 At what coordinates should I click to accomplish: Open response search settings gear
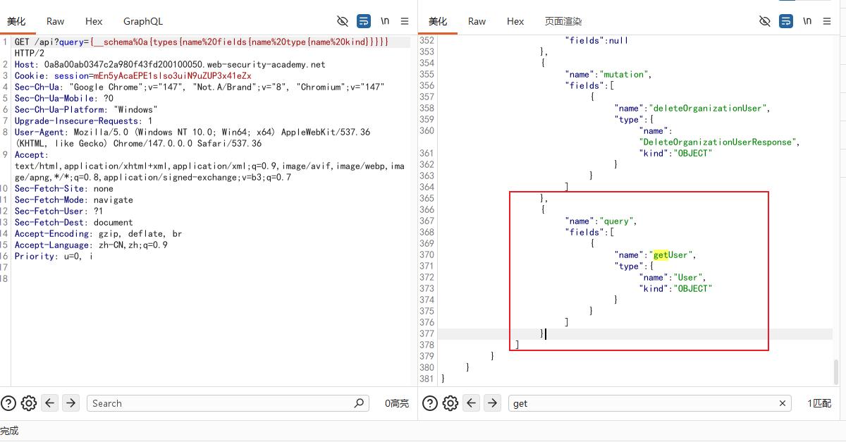tap(450, 403)
